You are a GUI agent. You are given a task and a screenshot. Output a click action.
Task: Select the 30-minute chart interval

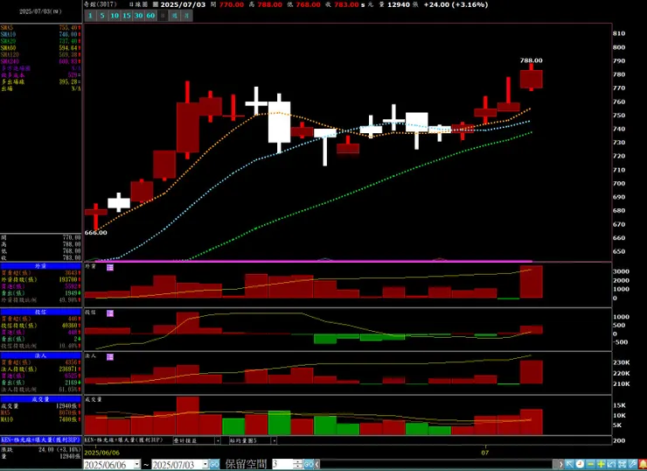139,16
